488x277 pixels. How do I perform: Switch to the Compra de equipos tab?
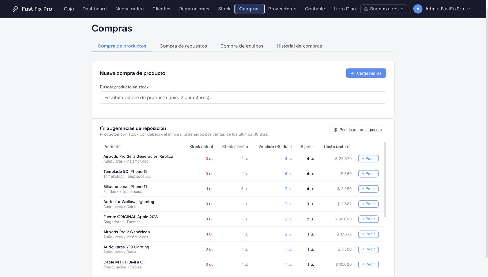242,46
